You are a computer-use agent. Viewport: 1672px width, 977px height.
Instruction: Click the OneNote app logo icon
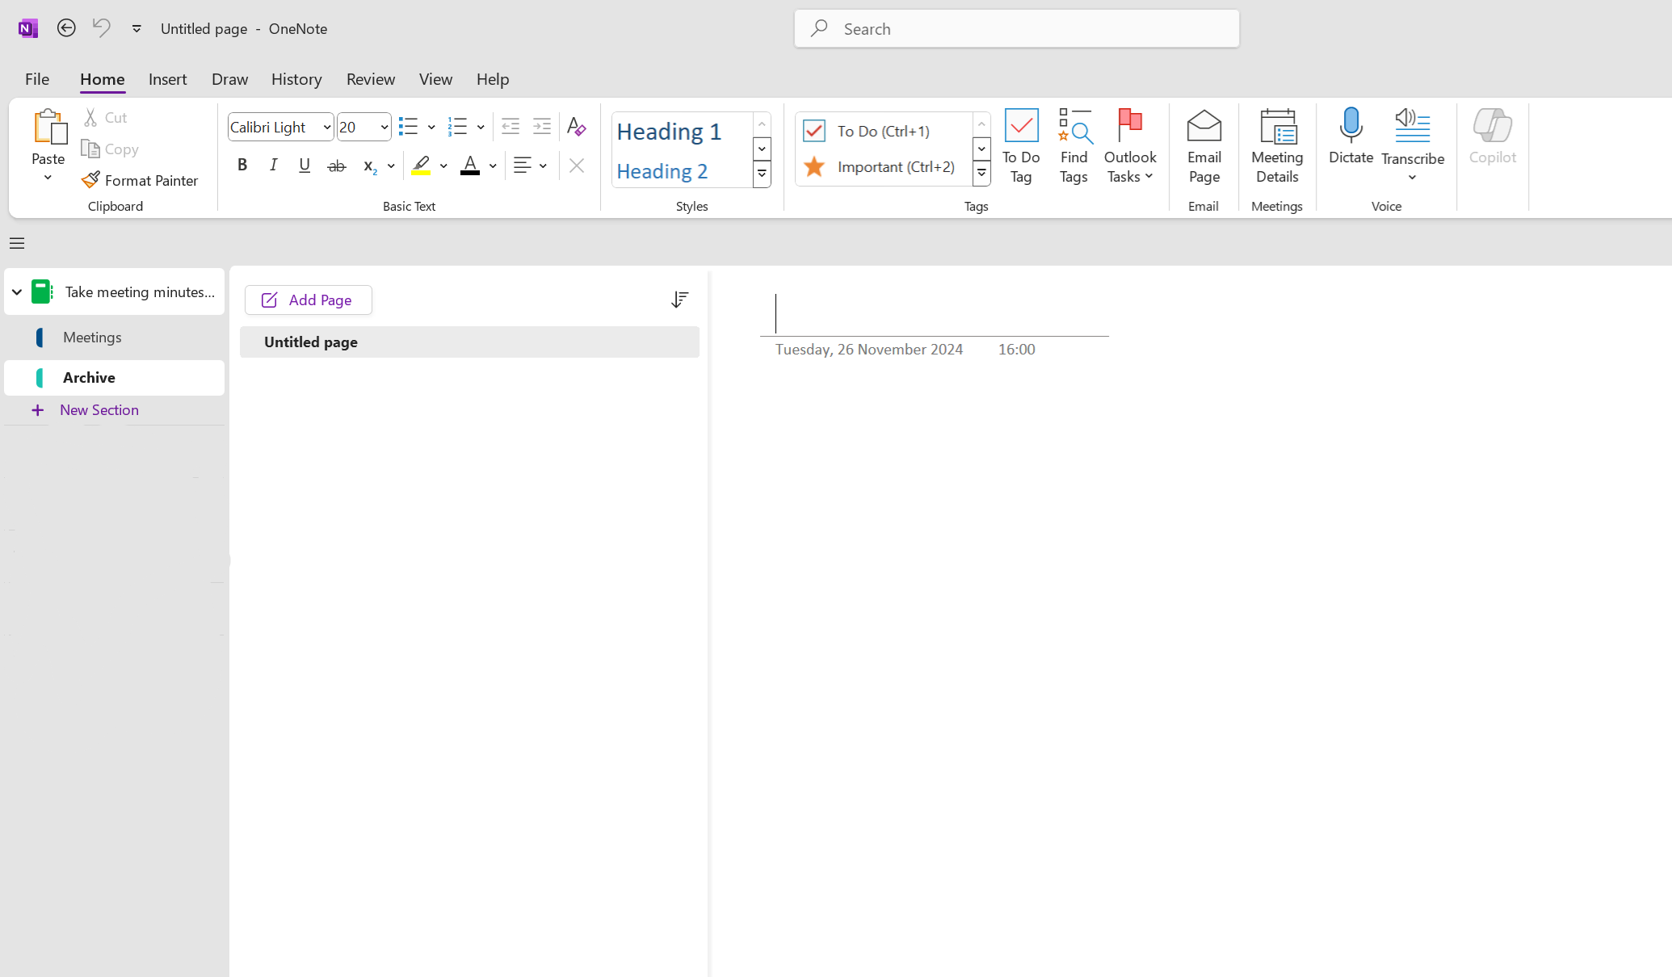(28, 28)
